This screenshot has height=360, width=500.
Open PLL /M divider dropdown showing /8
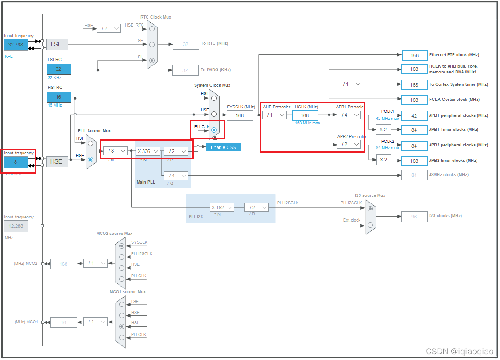click(115, 151)
